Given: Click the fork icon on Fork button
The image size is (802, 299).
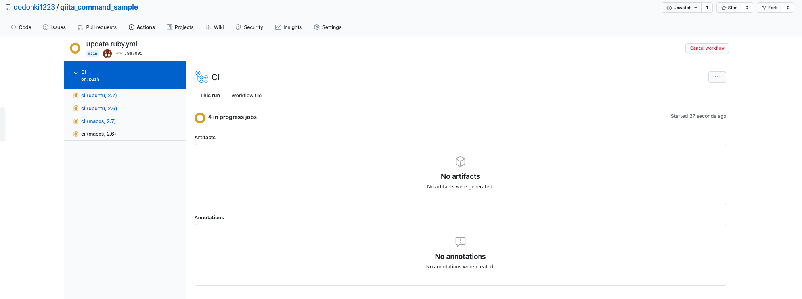Looking at the screenshot, I should pos(764,8).
